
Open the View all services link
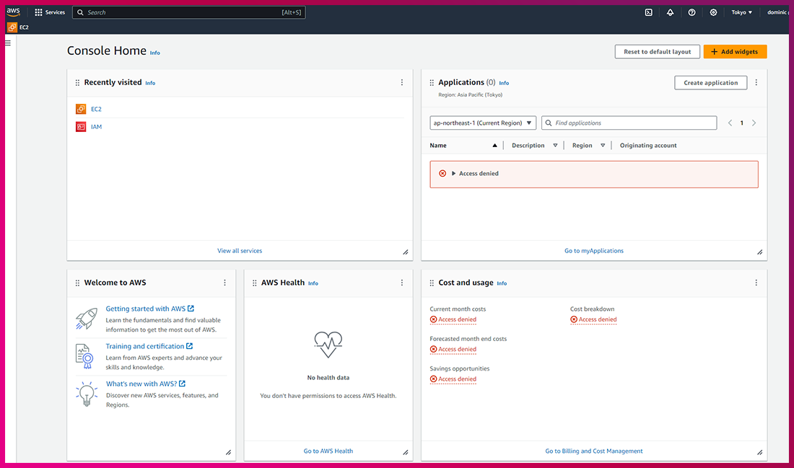240,251
